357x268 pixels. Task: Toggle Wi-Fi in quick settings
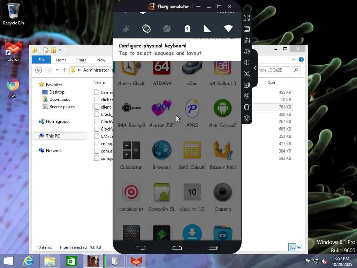[x=228, y=29]
